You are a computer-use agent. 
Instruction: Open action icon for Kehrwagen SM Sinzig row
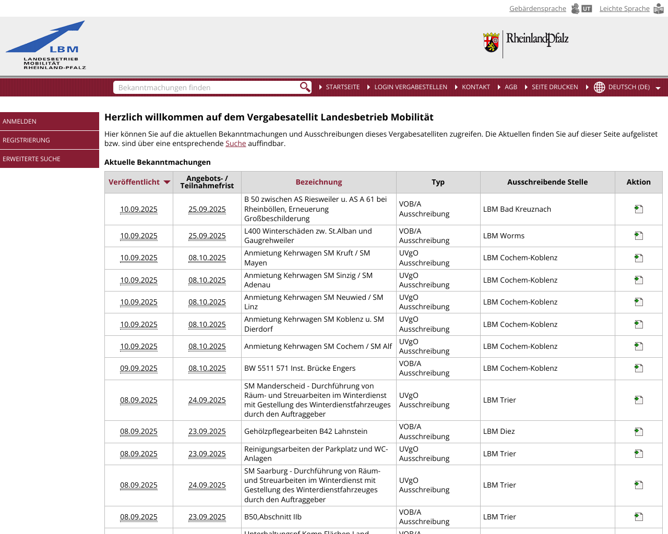pyautogui.click(x=639, y=280)
